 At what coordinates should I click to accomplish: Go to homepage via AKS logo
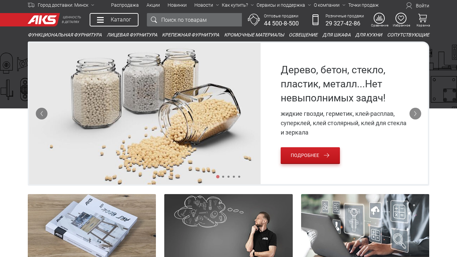click(43, 20)
